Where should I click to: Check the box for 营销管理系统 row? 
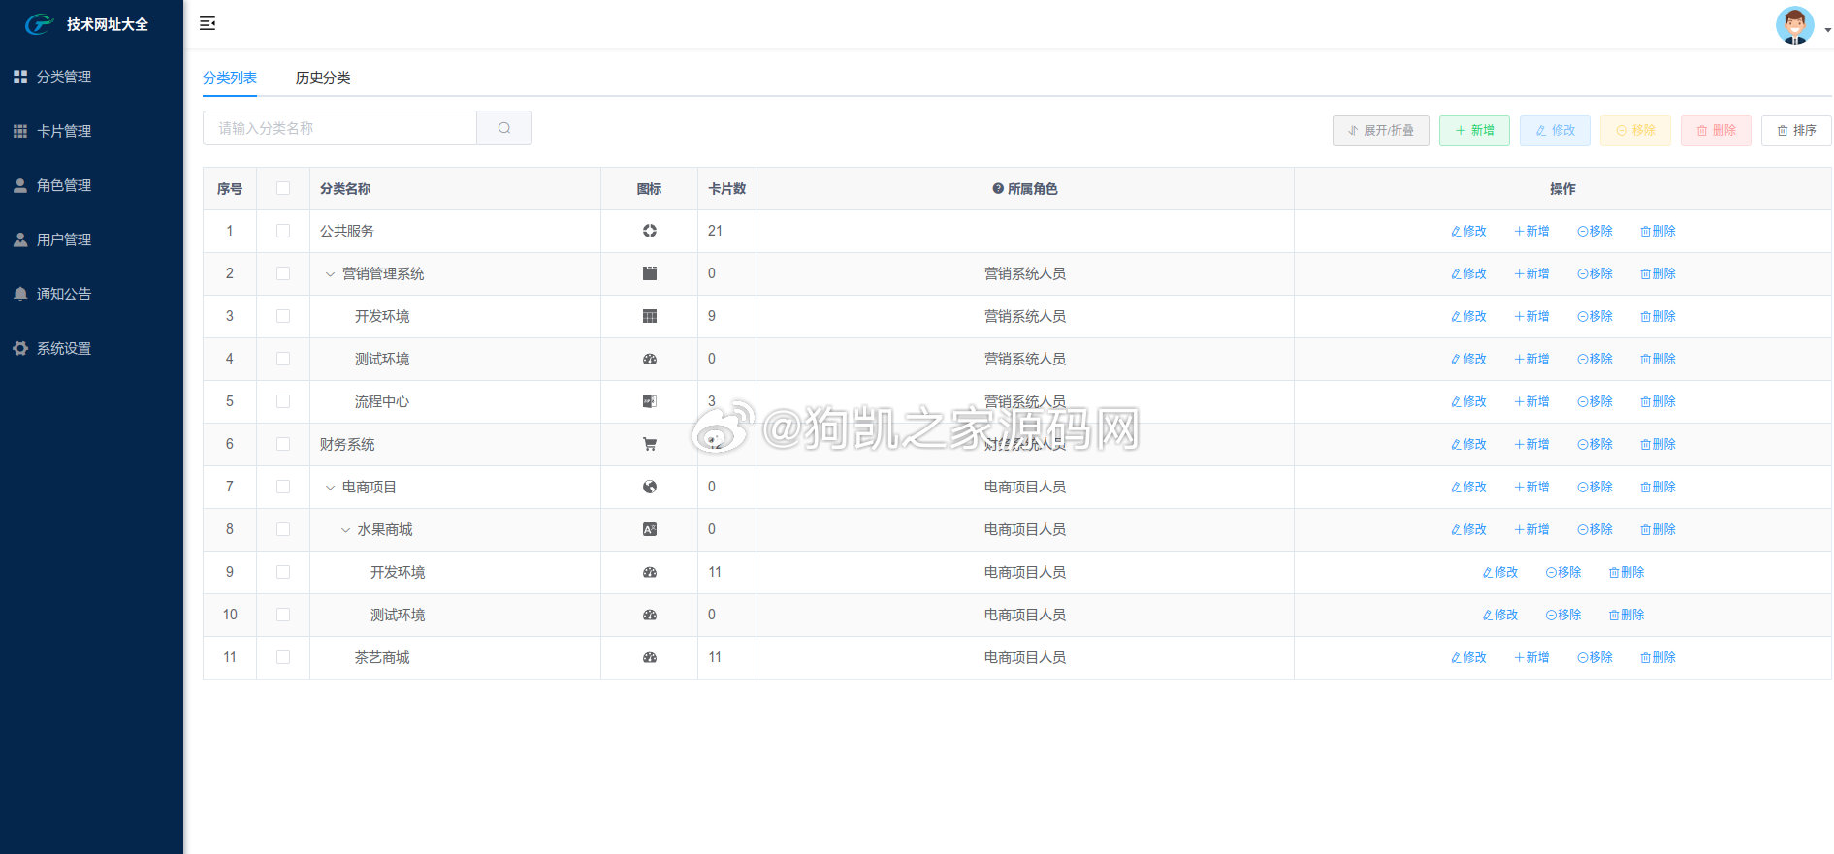(283, 273)
